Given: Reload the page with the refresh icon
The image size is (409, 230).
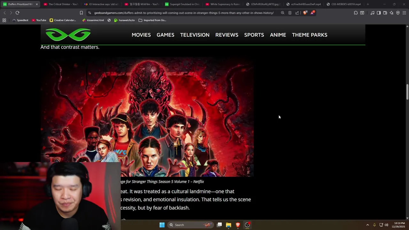Looking at the screenshot, I should pyautogui.click(x=17, y=13).
